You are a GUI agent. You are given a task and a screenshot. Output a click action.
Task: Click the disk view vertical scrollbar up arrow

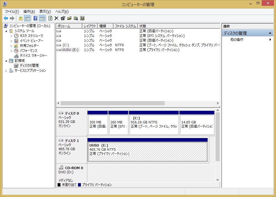(x=217, y=110)
